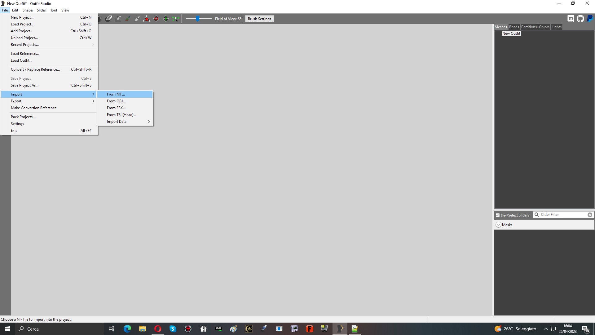Select Unload Project... menu entry

pyautogui.click(x=49, y=38)
